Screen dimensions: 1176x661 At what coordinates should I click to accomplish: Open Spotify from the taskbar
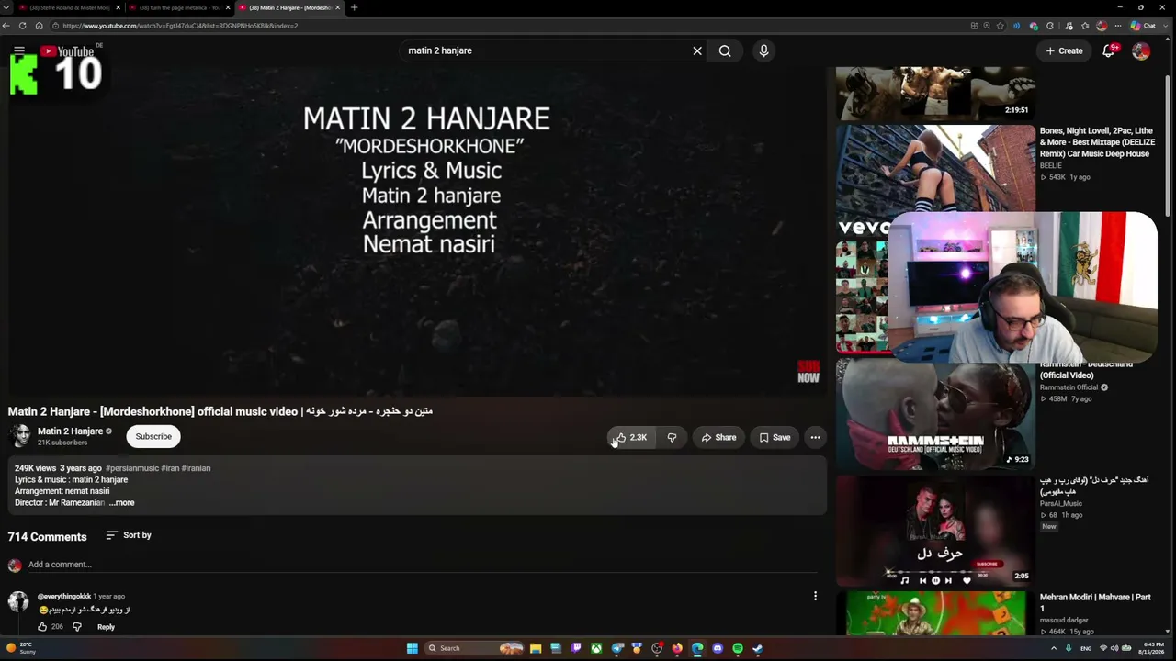pos(738,648)
